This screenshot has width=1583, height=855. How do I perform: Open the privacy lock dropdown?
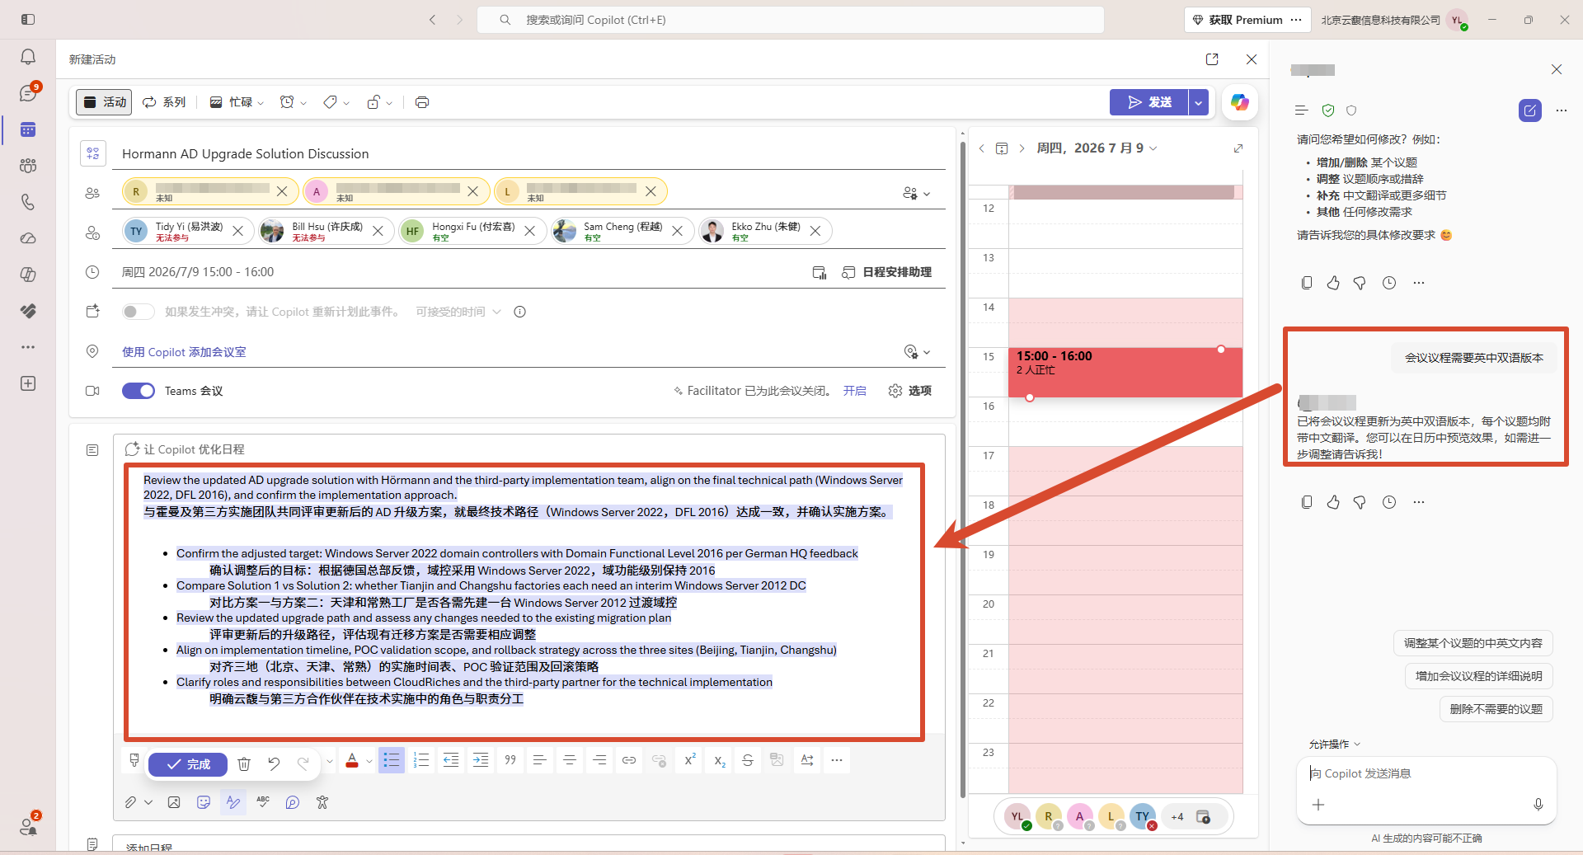pyautogui.click(x=379, y=102)
